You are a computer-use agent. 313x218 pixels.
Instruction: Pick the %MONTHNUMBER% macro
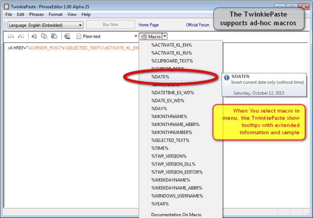coord(181,132)
